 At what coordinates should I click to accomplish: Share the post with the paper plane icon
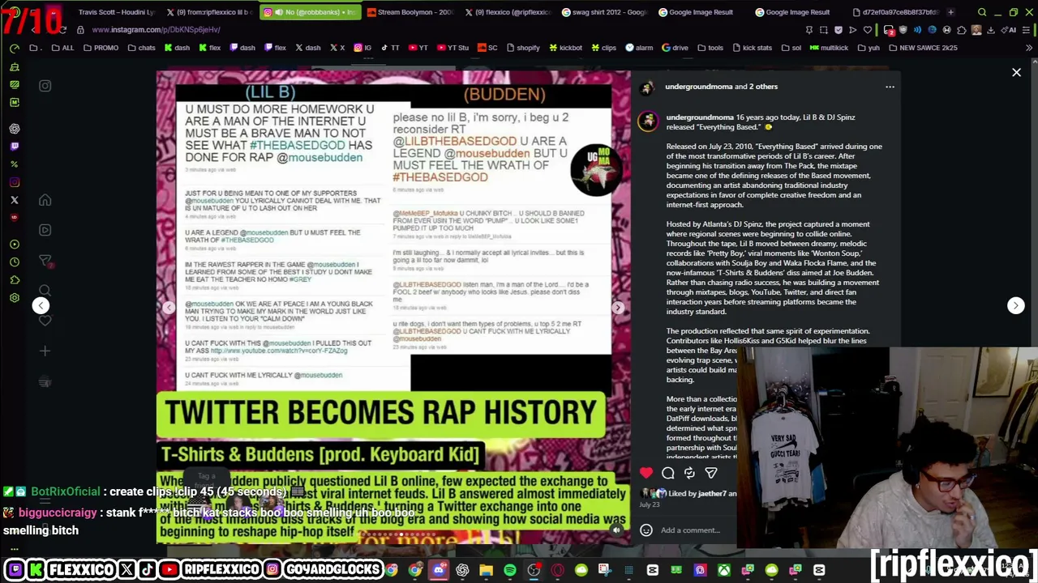(x=711, y=473)
